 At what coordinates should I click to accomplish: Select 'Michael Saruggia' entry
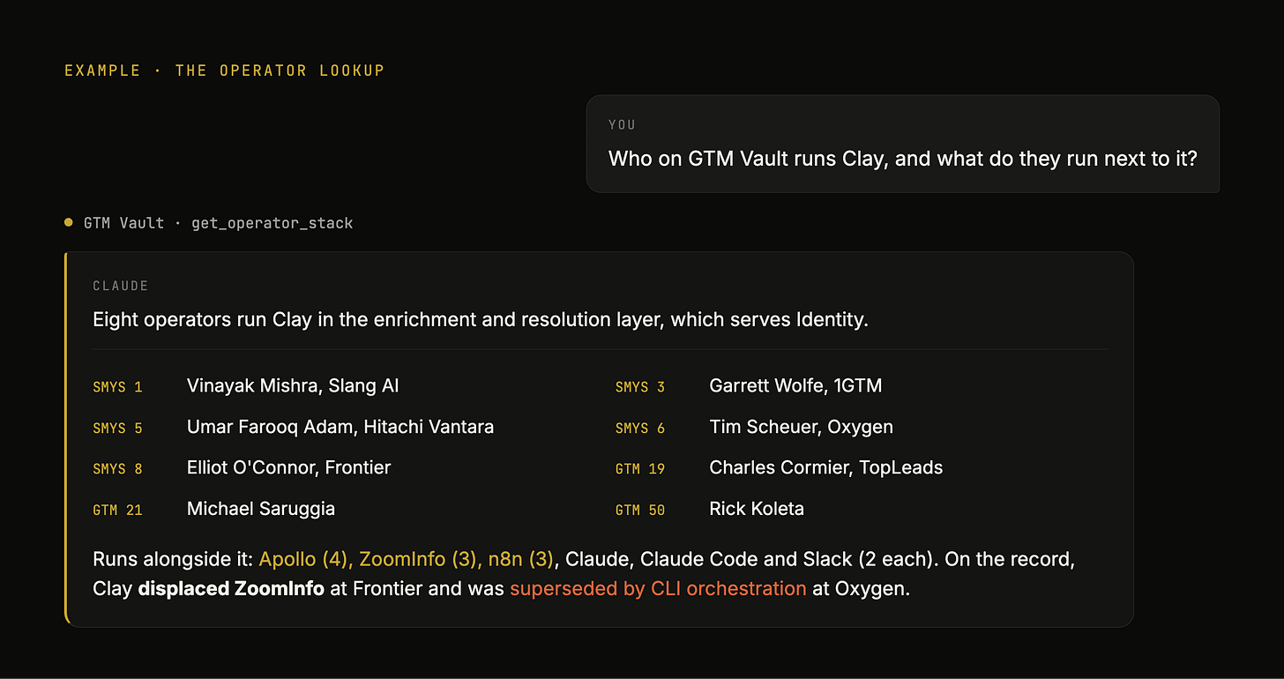click(x=261, y=509)
